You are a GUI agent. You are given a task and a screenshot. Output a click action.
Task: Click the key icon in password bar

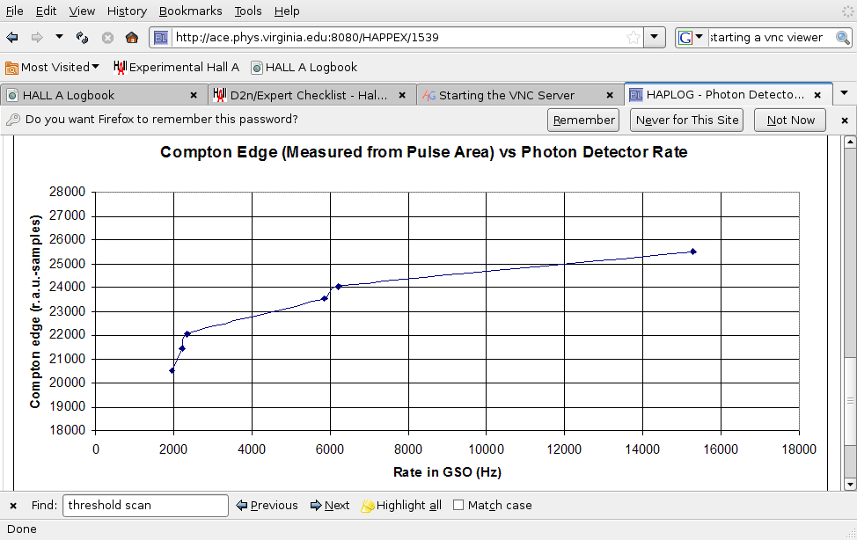coord(13,119)
